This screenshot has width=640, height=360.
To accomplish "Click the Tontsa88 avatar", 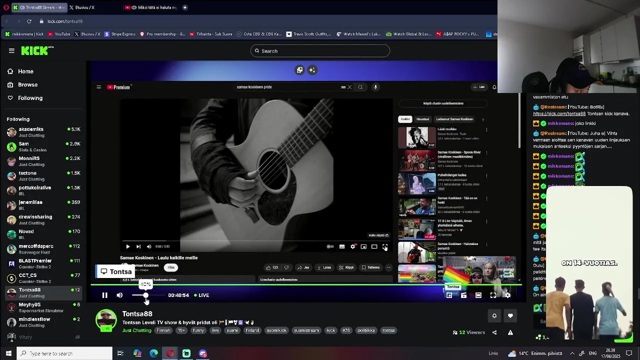I will coord(106,320).
